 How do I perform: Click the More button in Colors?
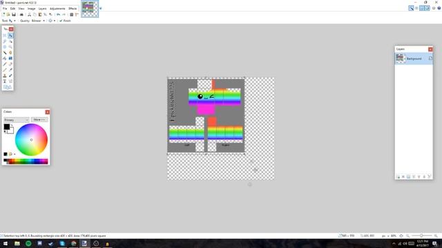click(x=39, y=120)
